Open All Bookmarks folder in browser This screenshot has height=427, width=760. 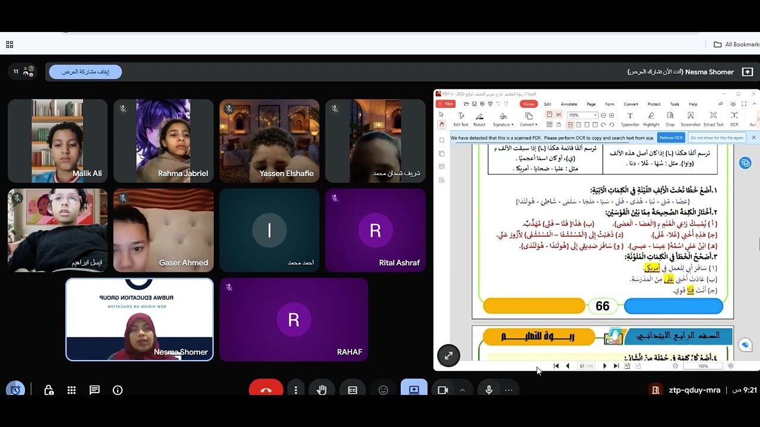(736, 44)
